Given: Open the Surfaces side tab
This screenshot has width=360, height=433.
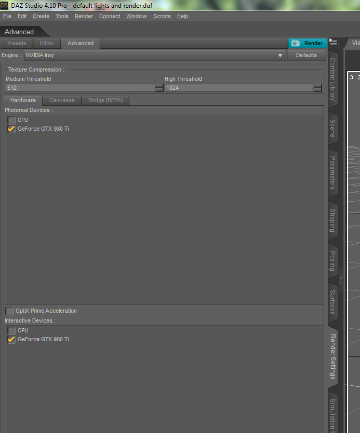Looking at the screenshot, I should click(x=333, y=302).
